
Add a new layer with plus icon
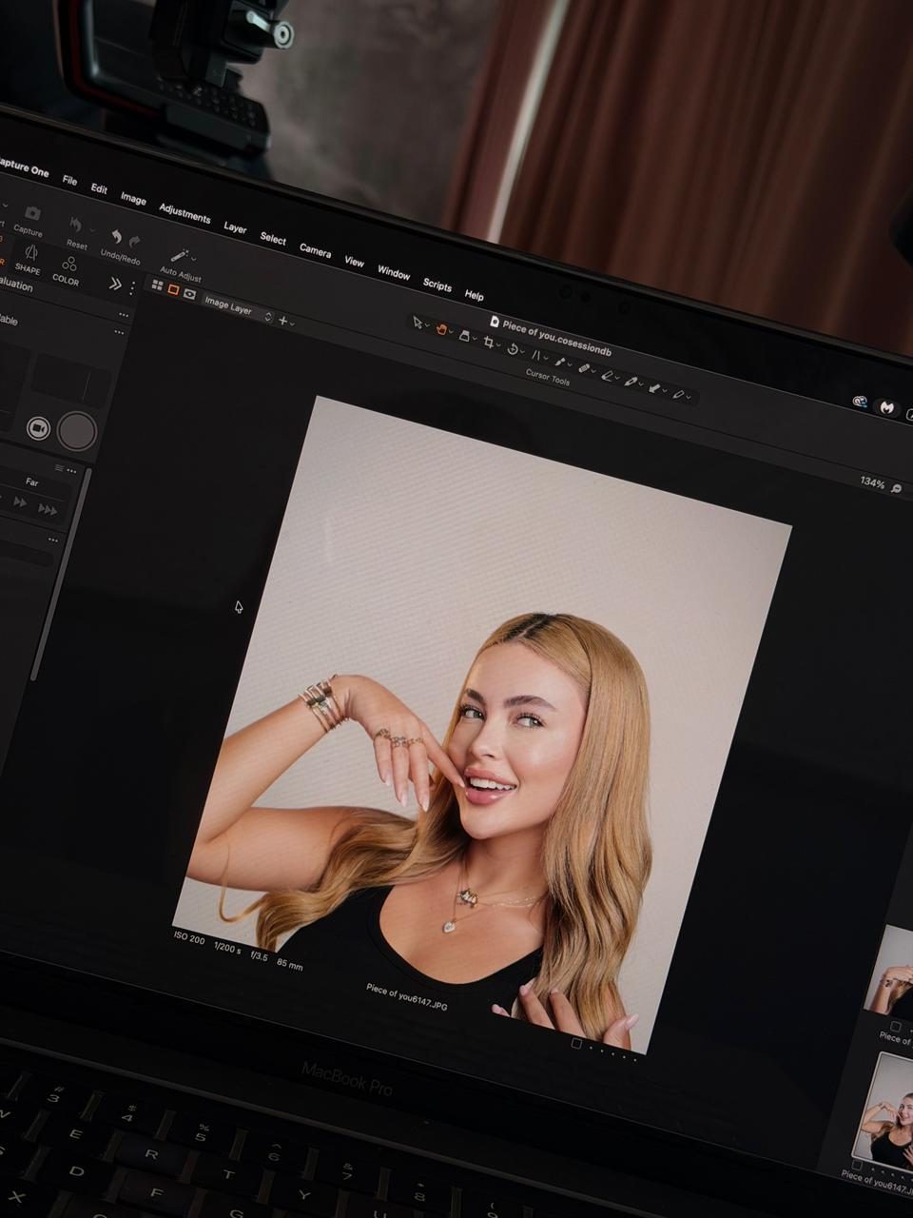[x=282, y=321]
